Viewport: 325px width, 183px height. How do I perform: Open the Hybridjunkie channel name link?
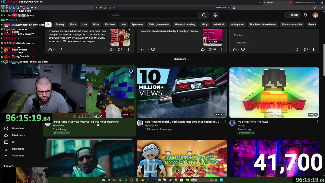[152, 126]
